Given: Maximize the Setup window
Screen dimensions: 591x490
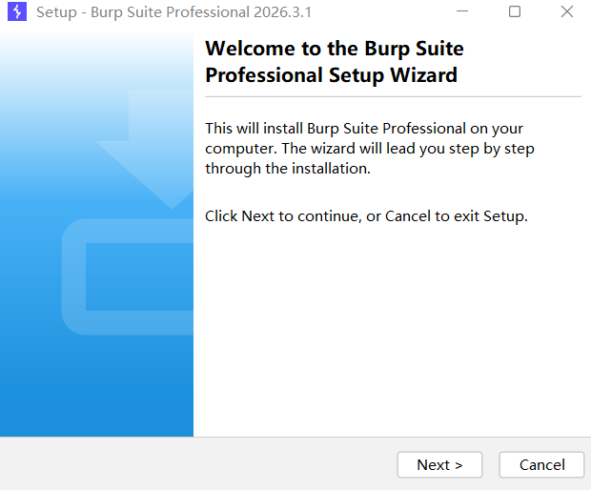Looking at the screenshot, I should (515, 11).
